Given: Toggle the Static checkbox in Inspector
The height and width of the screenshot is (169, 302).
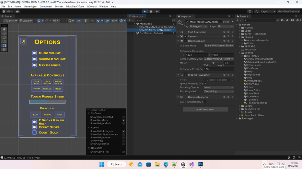Looking at the screenshot, I should tap(220, 22).
